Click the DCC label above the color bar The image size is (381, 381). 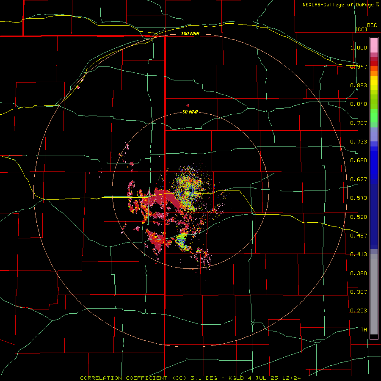click(372, 25)
